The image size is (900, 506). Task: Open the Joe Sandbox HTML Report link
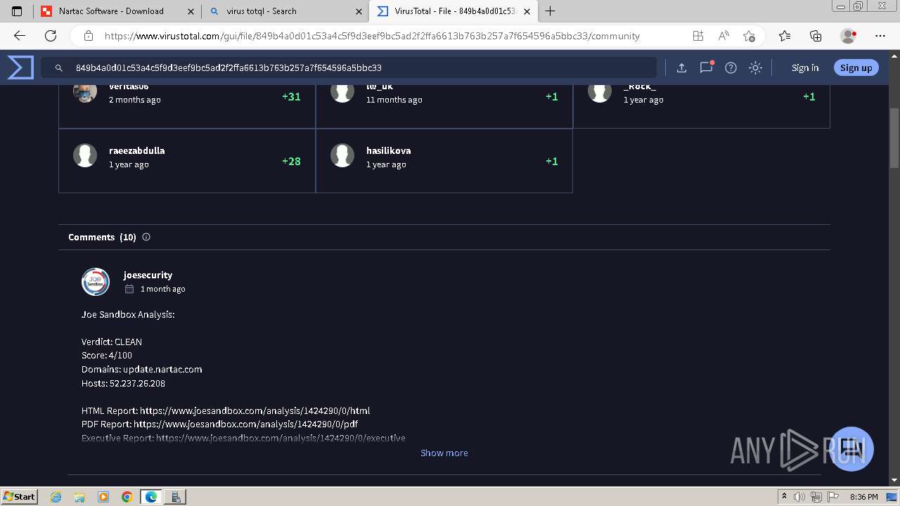point(255,410)
